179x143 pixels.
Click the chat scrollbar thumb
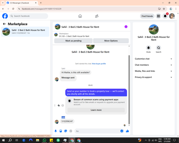click(129, 90)
